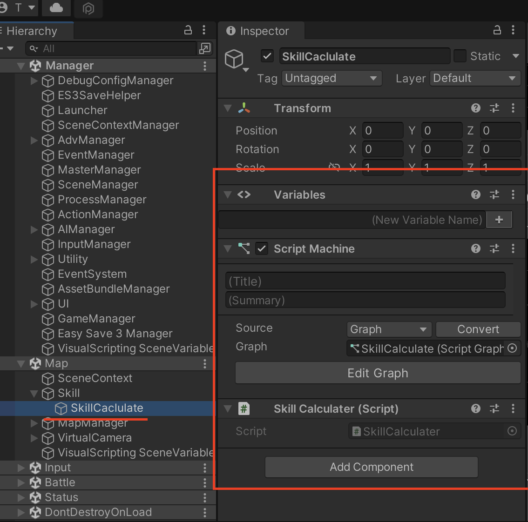Collapse the Transform component foldout
Screen dimensions: 528x522
coord(228,108)
